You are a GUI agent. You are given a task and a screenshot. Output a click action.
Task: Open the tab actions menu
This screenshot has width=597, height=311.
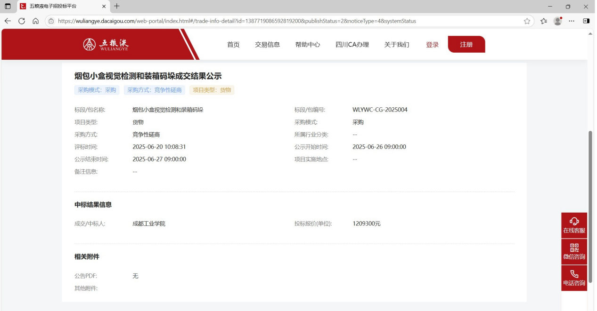click(8, 7)
